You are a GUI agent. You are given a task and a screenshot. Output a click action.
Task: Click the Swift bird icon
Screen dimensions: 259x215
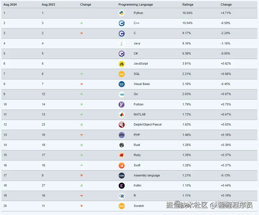click(122, 166)
